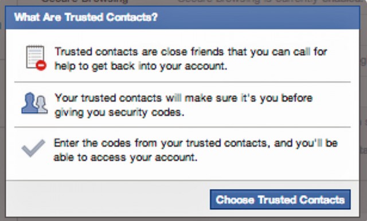The height and width of the screenshot is (221, 367).
Task: Click the sentence about giving you security codes
Action: 183,105
